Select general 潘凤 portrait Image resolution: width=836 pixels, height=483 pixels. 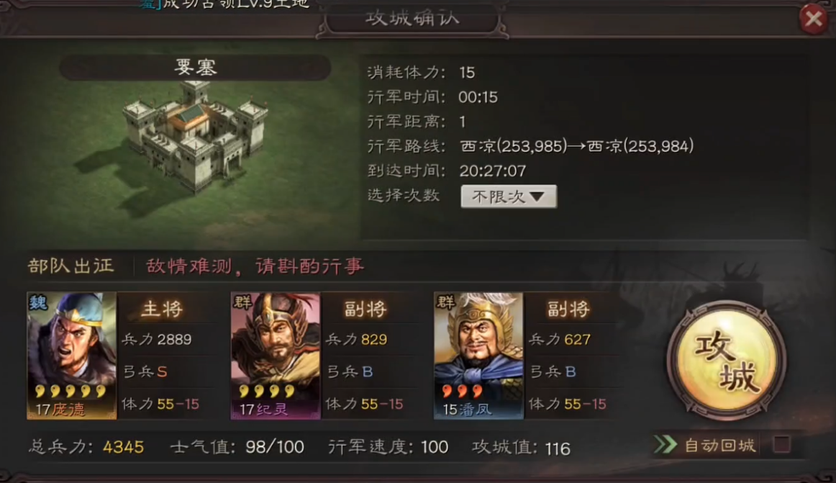[x=478, y=355]
